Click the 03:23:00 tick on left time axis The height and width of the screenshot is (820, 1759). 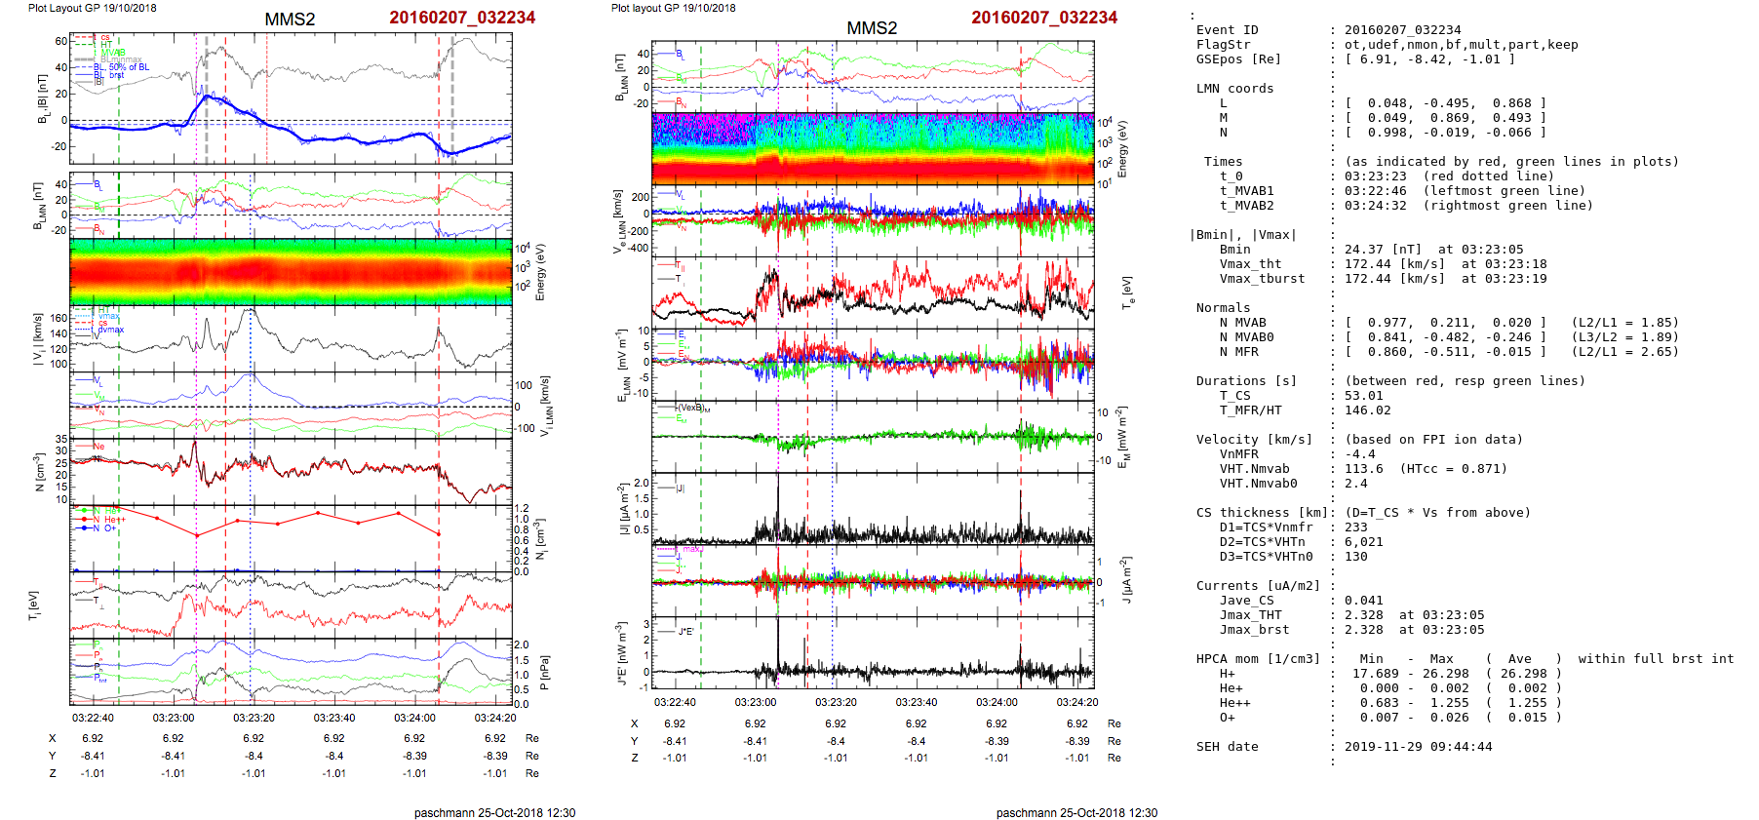[173, 718]
